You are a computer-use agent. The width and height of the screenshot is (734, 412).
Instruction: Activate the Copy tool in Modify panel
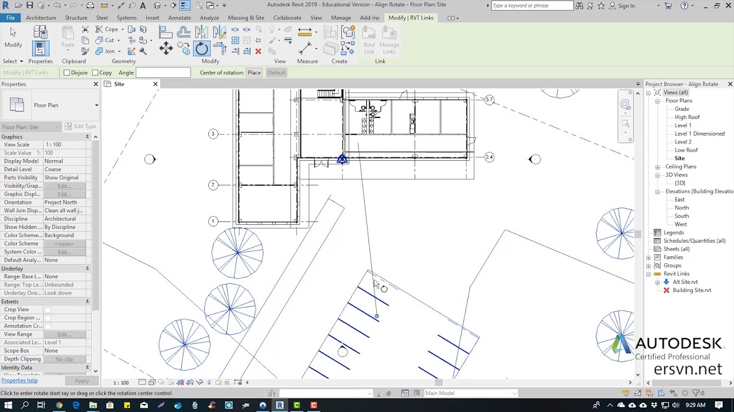(183, 48)
